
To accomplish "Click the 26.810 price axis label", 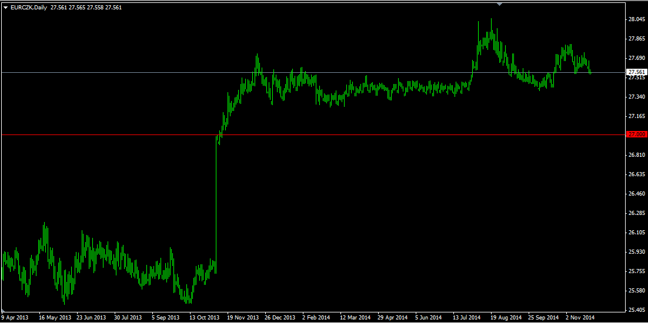I will pyautogui.click(x=636, y=155).
